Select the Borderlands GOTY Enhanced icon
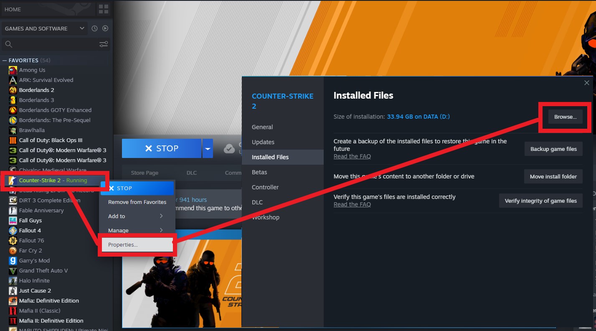 pyautogui.click(x=13, y=110)
